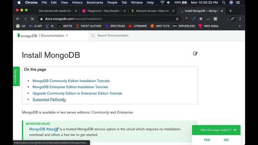
Task: Open the green Navigation side panel
Action: (x=16, y=76)
